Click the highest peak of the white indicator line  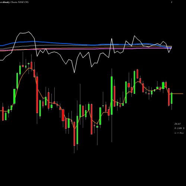click(x=29, y=32)
